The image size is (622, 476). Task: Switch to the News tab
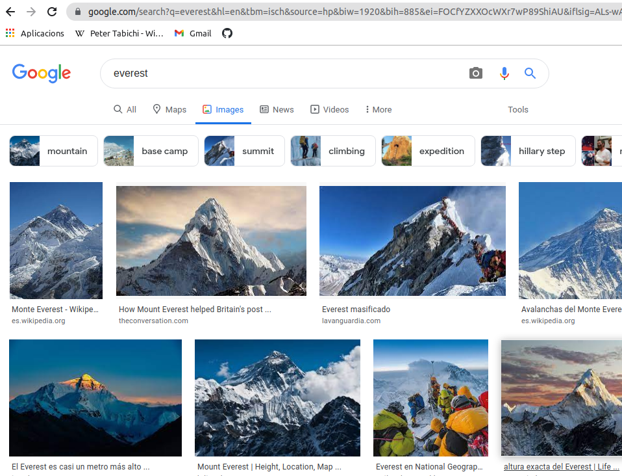(277, 109)
